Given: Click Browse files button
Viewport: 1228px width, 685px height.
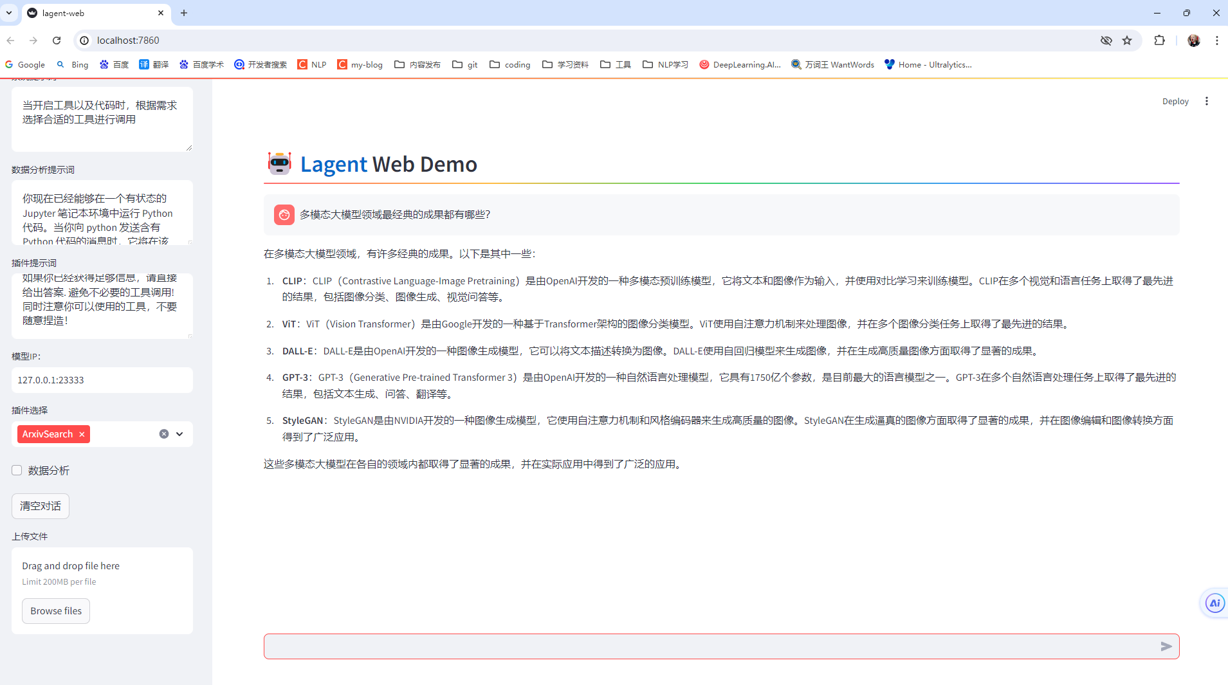Looking at the screenshot, I should (x=56, y=611).
